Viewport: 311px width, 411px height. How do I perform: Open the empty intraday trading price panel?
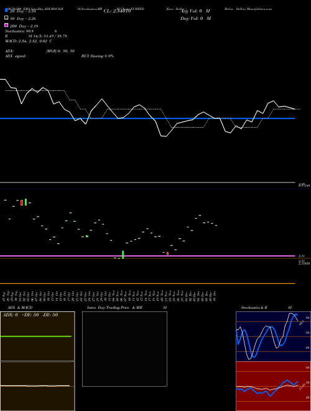pyautogui.click(x=124, y=349)
